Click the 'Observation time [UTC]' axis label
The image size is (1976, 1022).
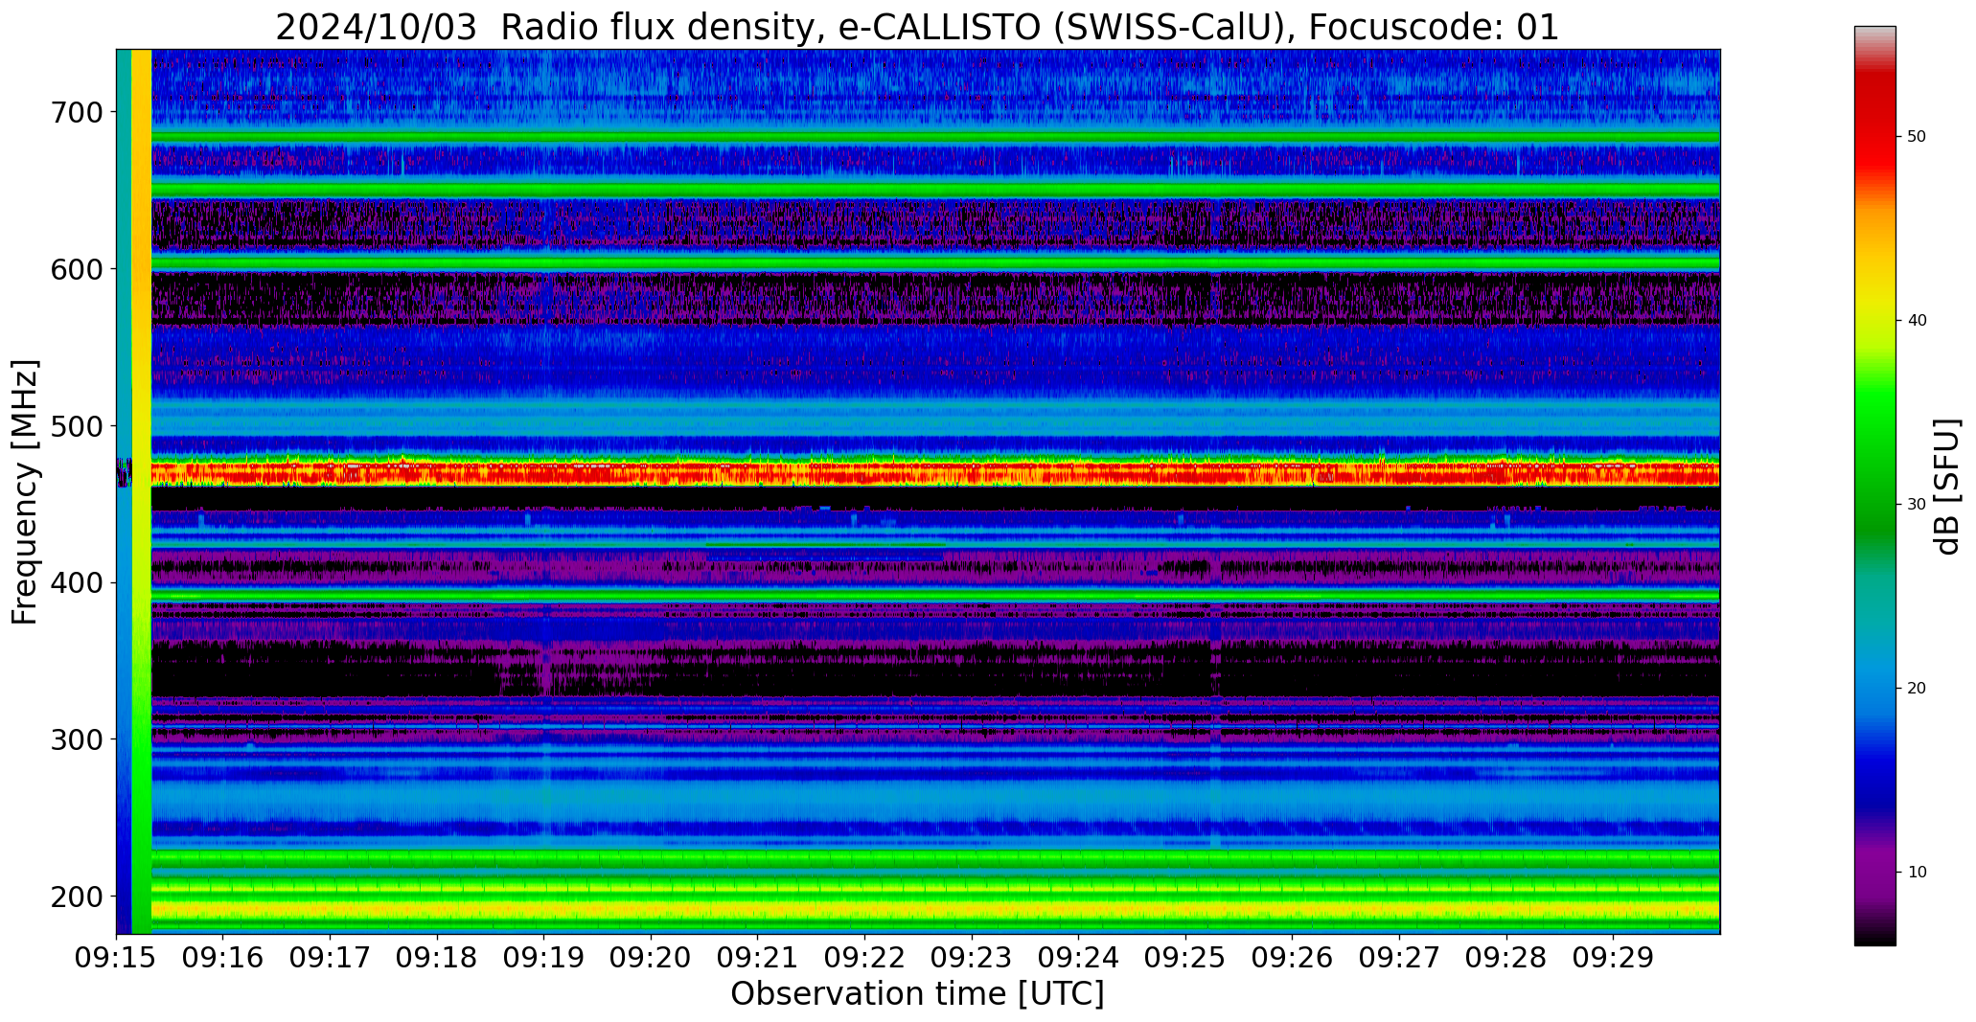pyautogui.click(x=917, y=994)
